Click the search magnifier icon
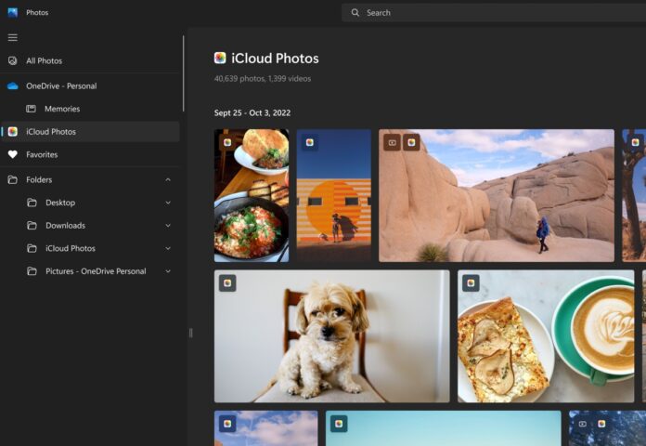This screenshot has width=646, height=446. (355, 13)
